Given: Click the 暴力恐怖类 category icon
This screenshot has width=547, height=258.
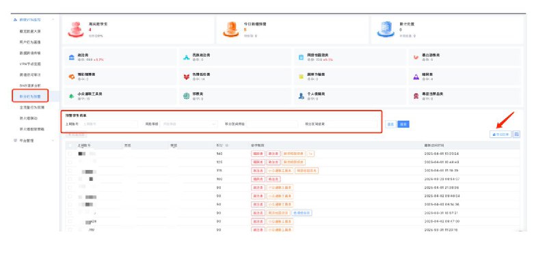Looking at the screenshot, I should [416, 57].
